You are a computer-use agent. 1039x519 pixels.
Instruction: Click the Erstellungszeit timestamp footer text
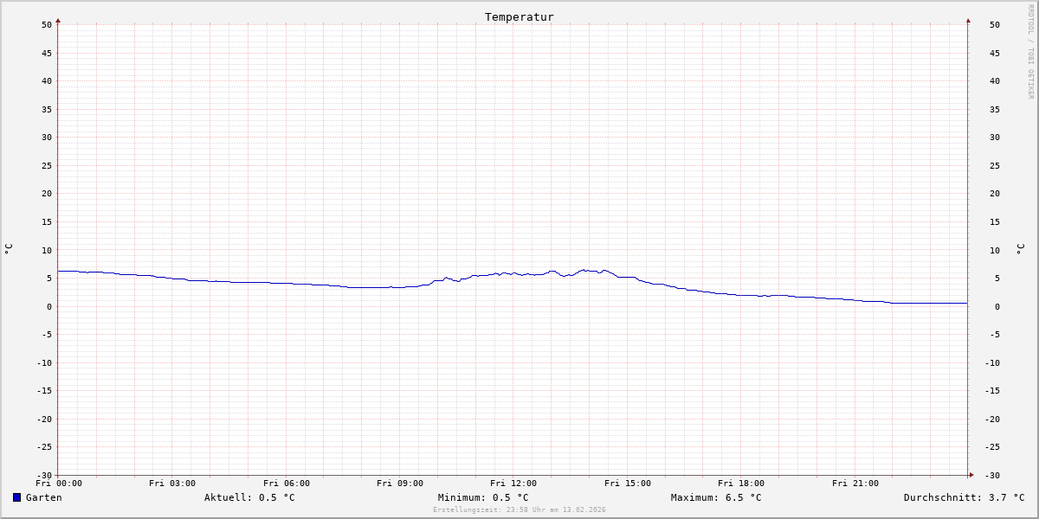[519, 509]
